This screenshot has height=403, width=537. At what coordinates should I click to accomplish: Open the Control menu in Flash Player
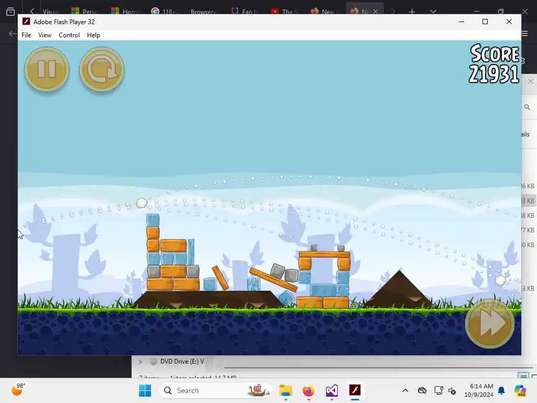(69, 35)
